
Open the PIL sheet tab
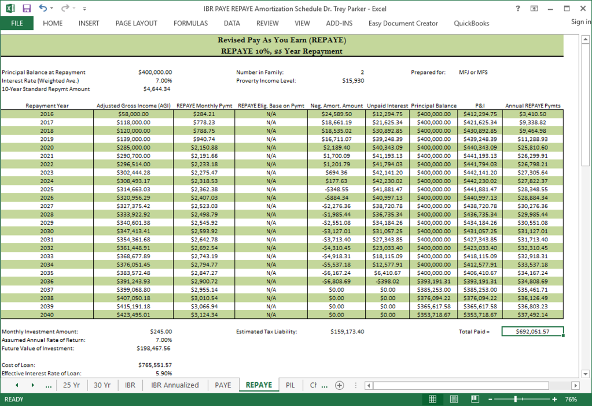290,385
